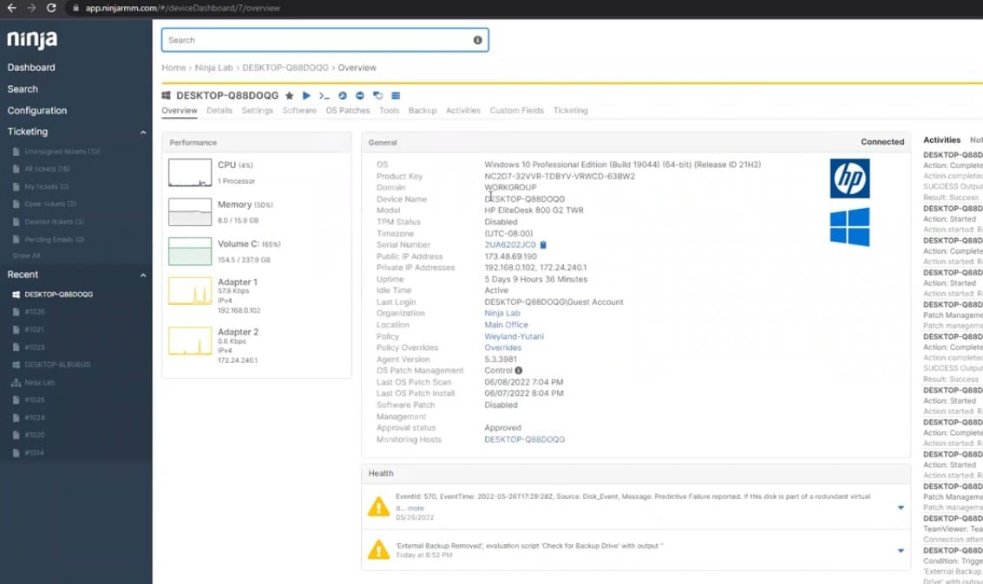Viewport: 983px width, 584px height.
Task: Collapse the Recent section chevron
Action: [143, 275]
